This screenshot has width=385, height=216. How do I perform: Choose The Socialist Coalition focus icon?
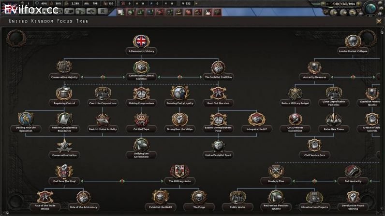[x=218, y=67]
